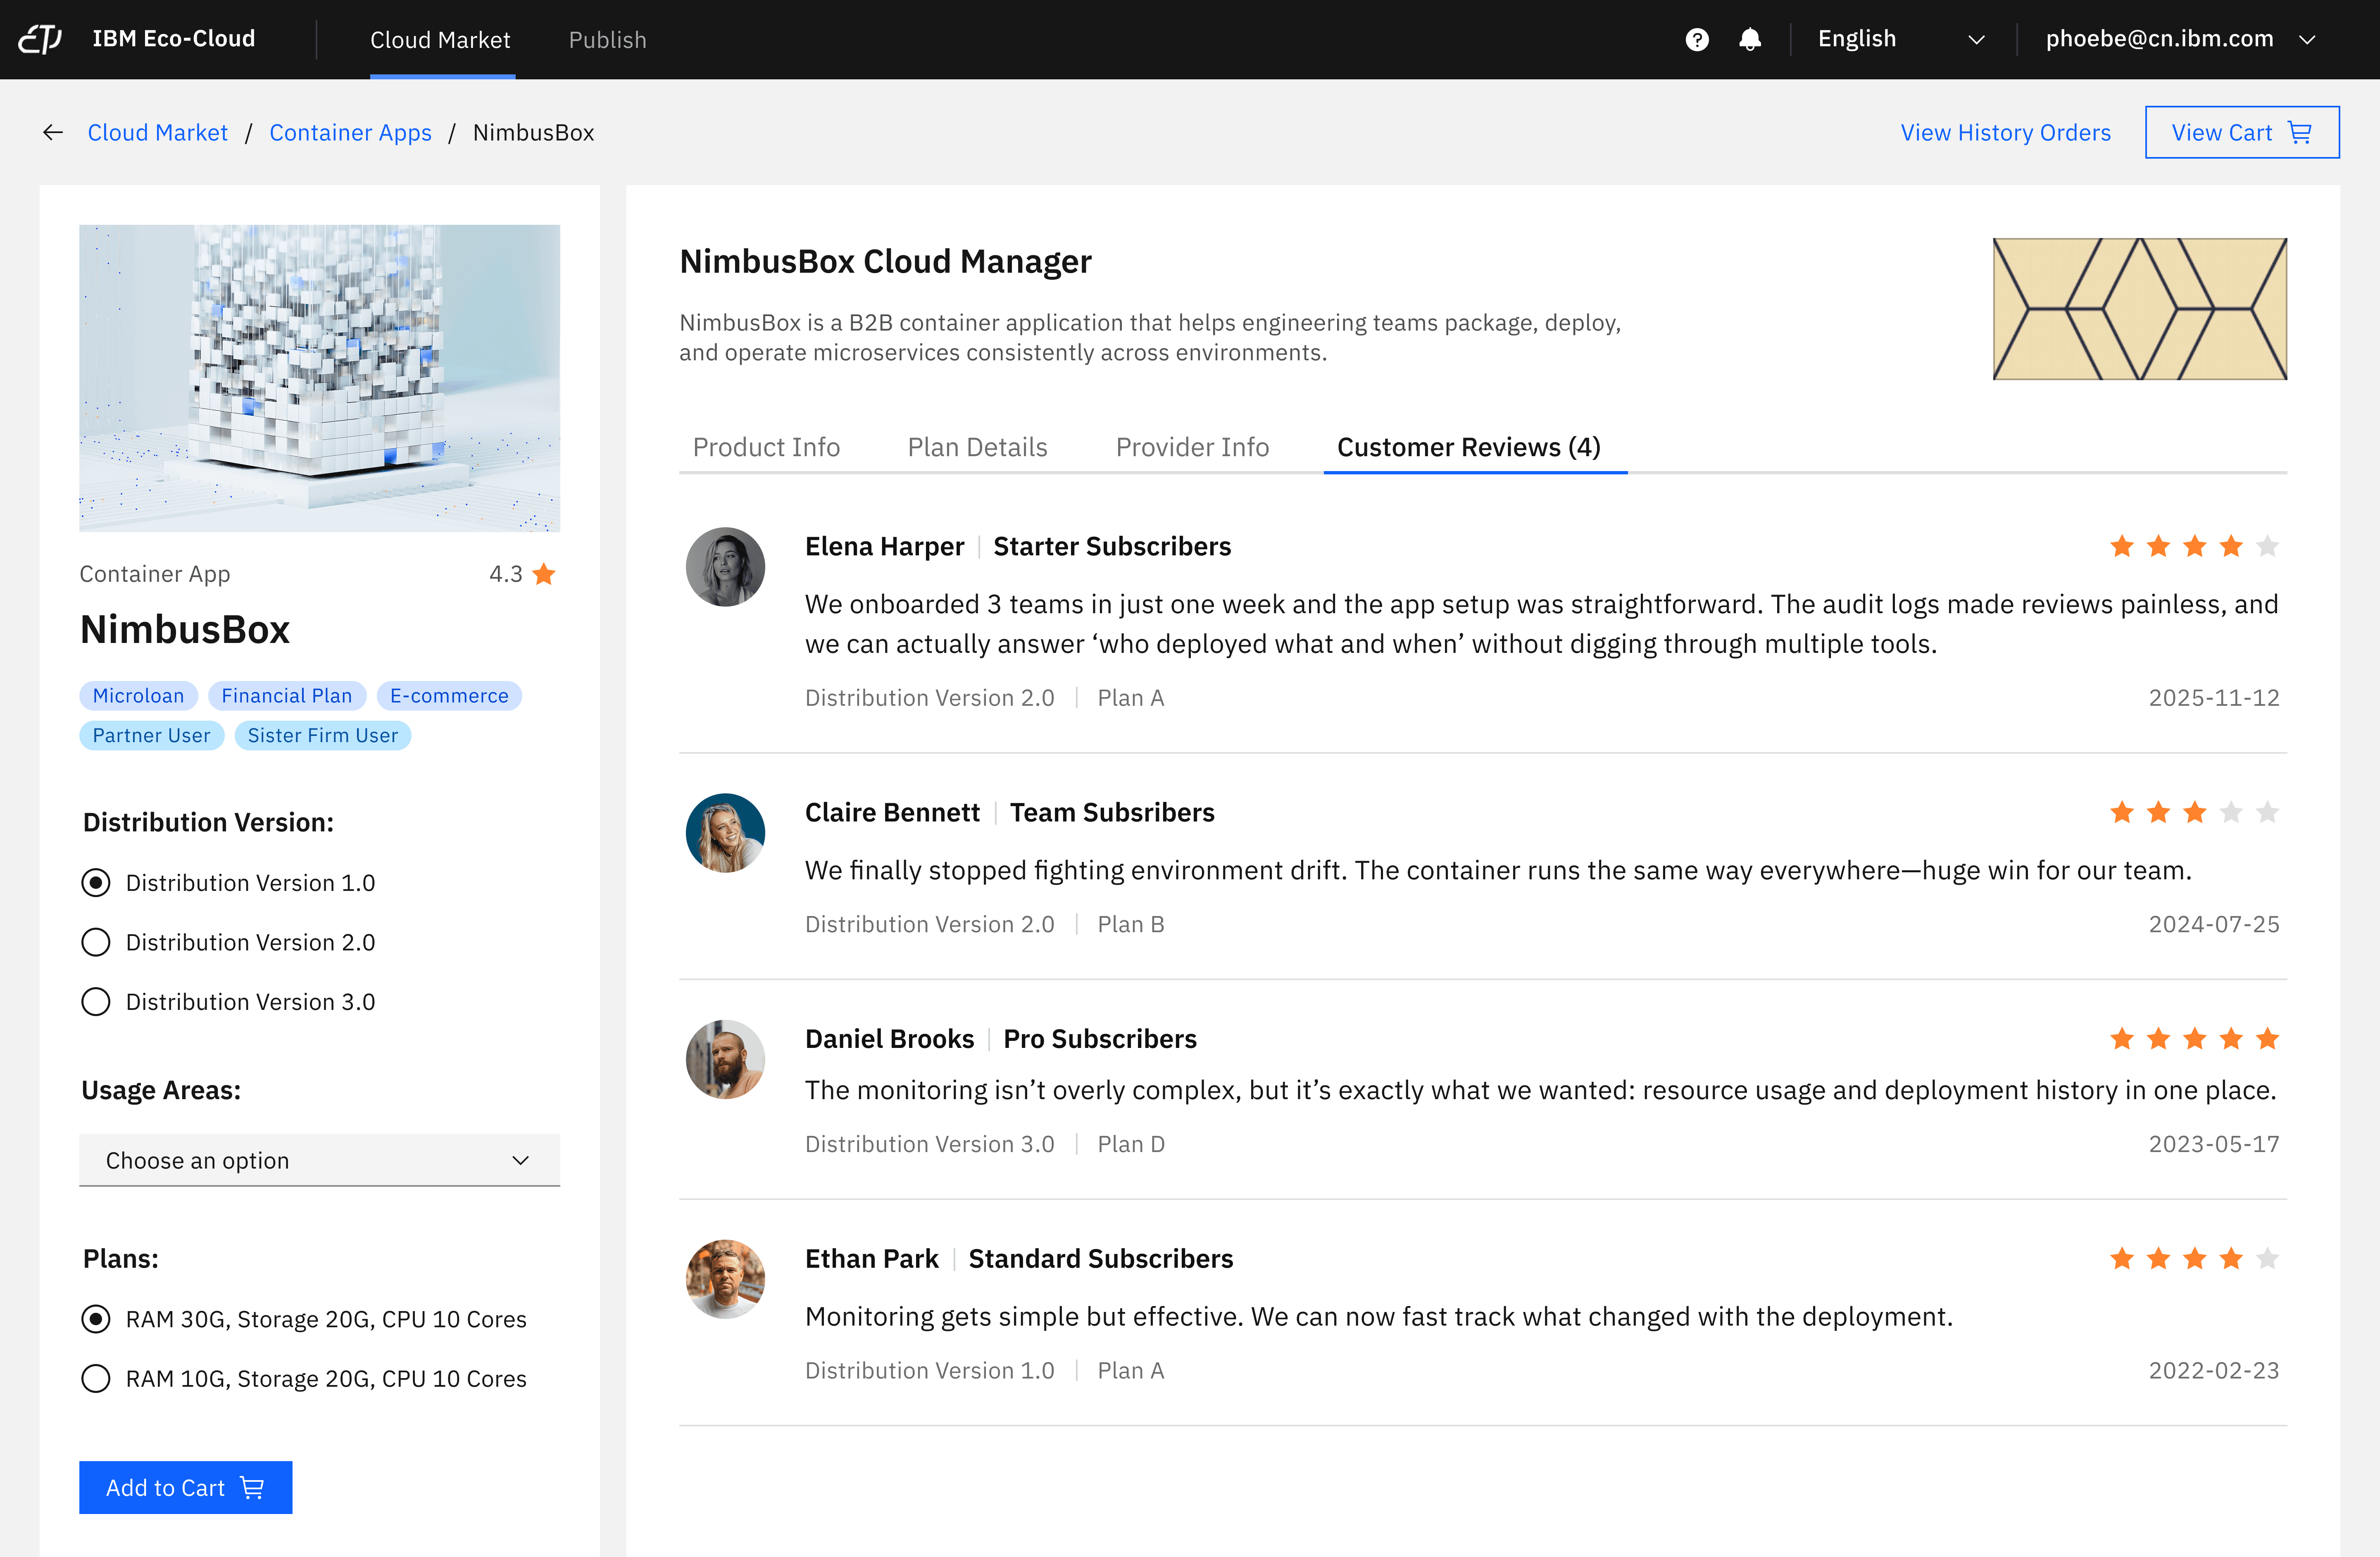
Task: Click the beige geometric provider logo
Action: click(x=2139, y=309)
